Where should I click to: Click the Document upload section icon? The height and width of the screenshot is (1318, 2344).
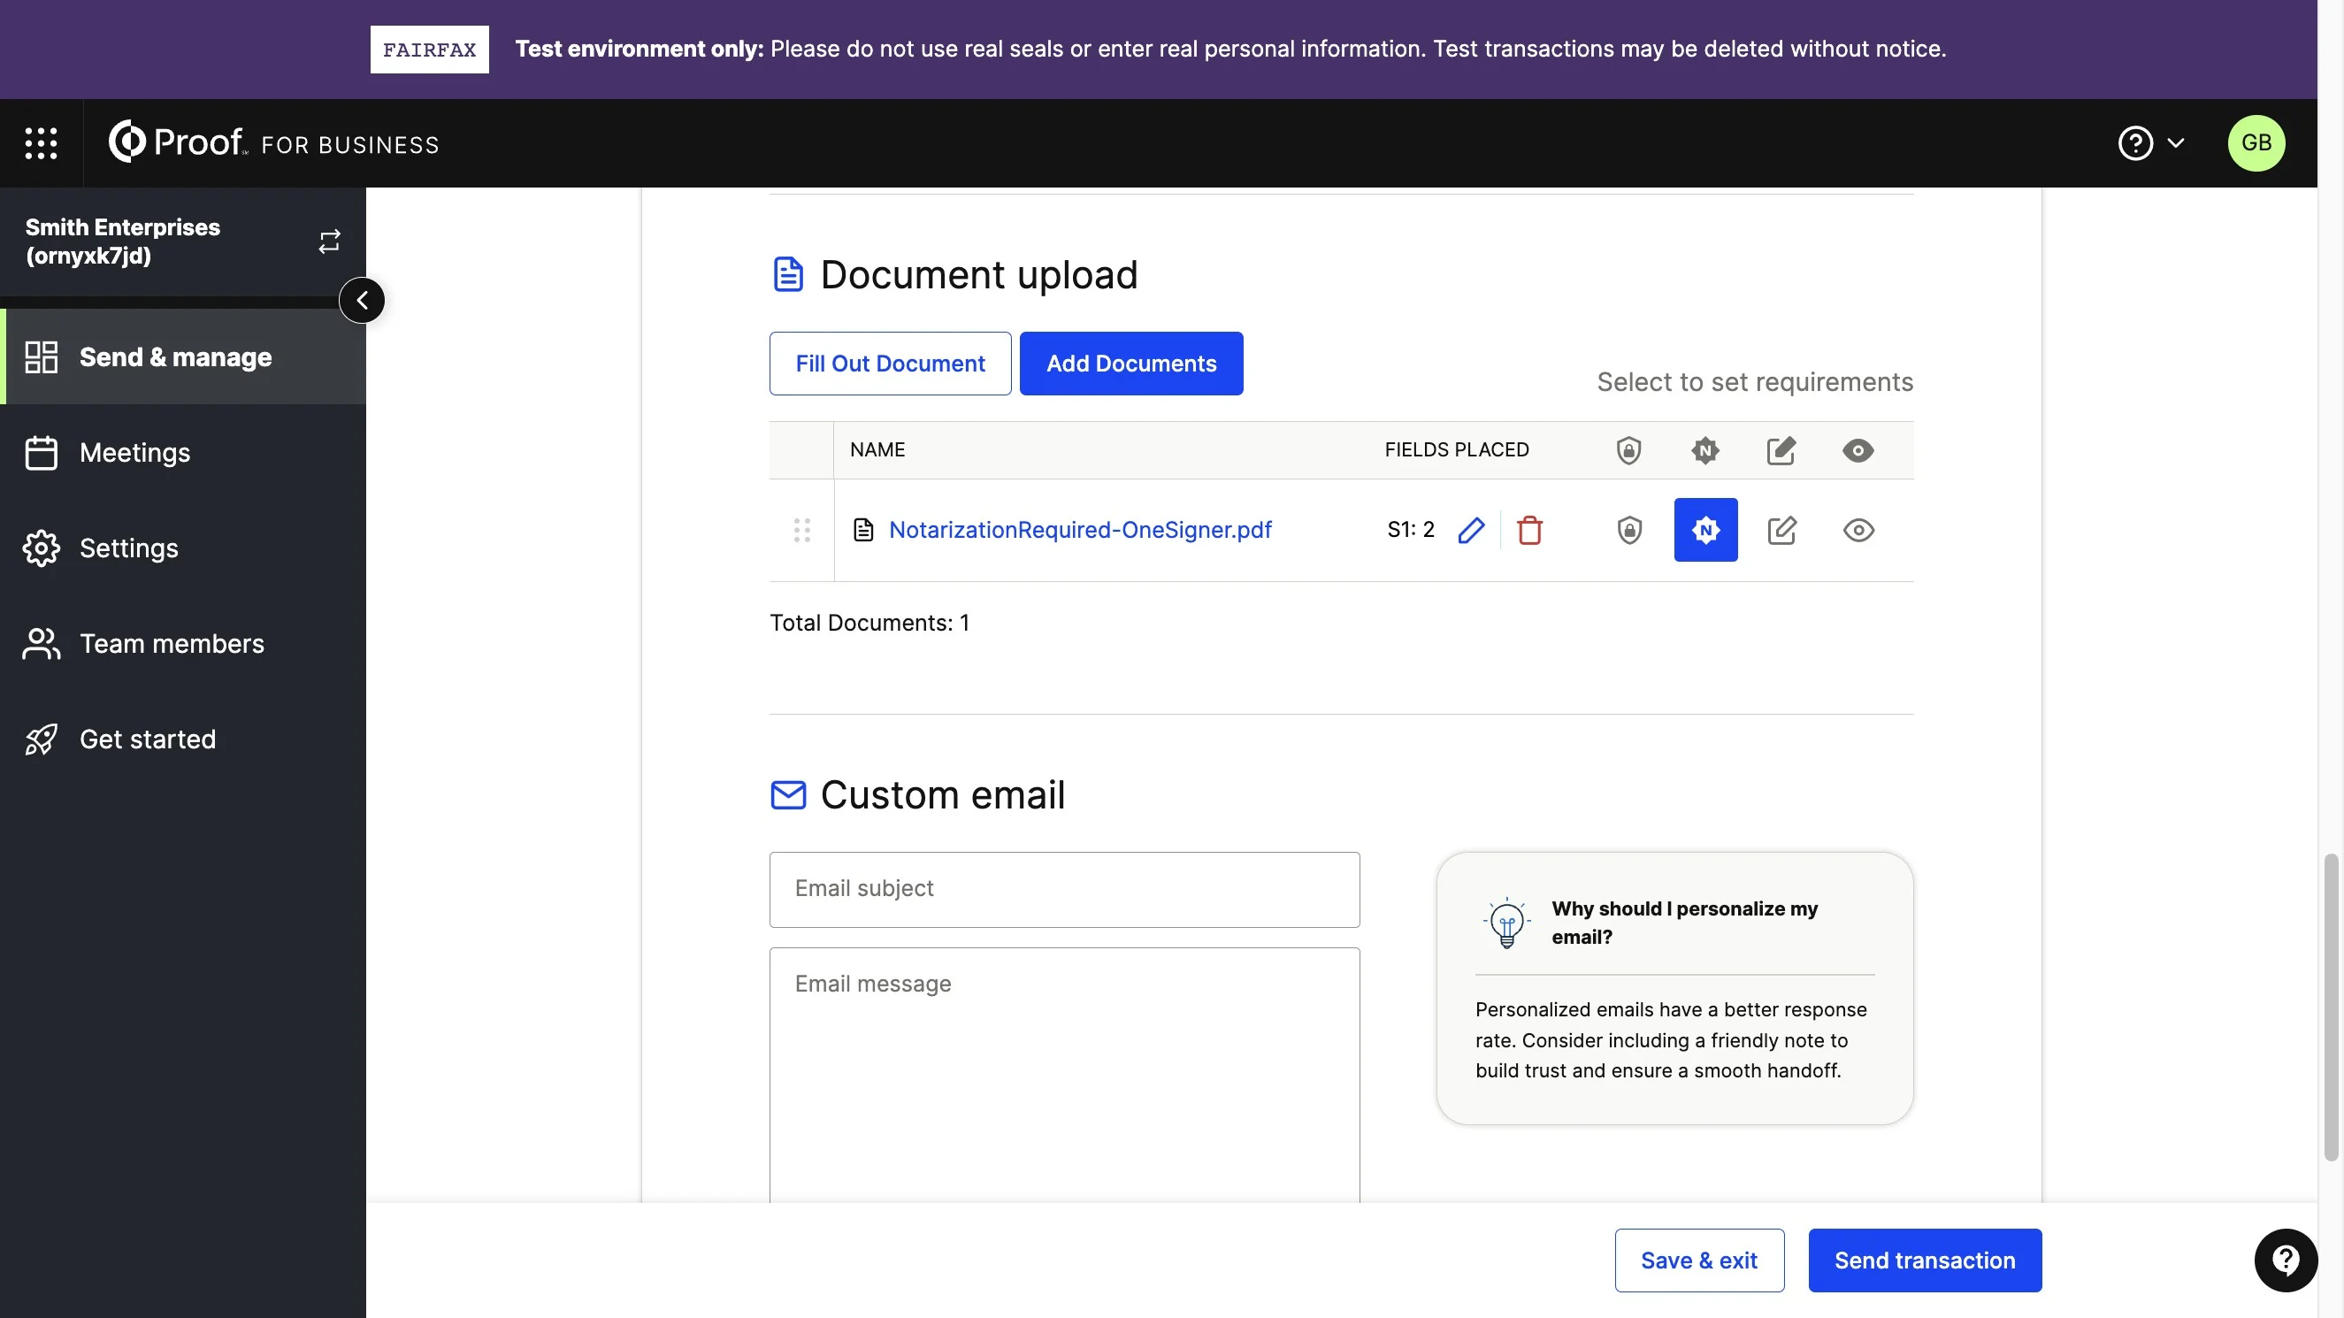point(788,274)
